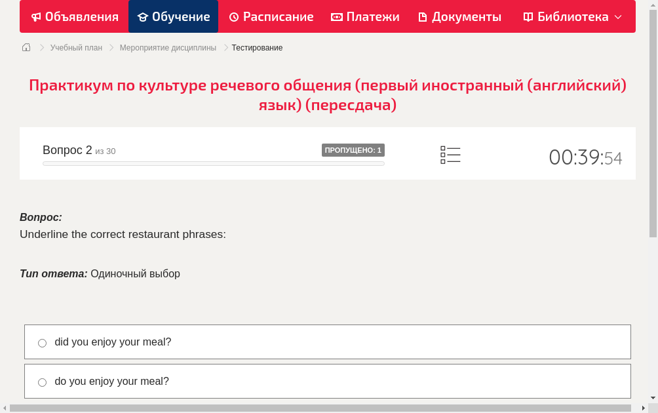Click the Мероприятие дисциплины breadcrumb link
The width and height of the screenshot is (658, 413).
pyautogui.click(x=168, y=48)
